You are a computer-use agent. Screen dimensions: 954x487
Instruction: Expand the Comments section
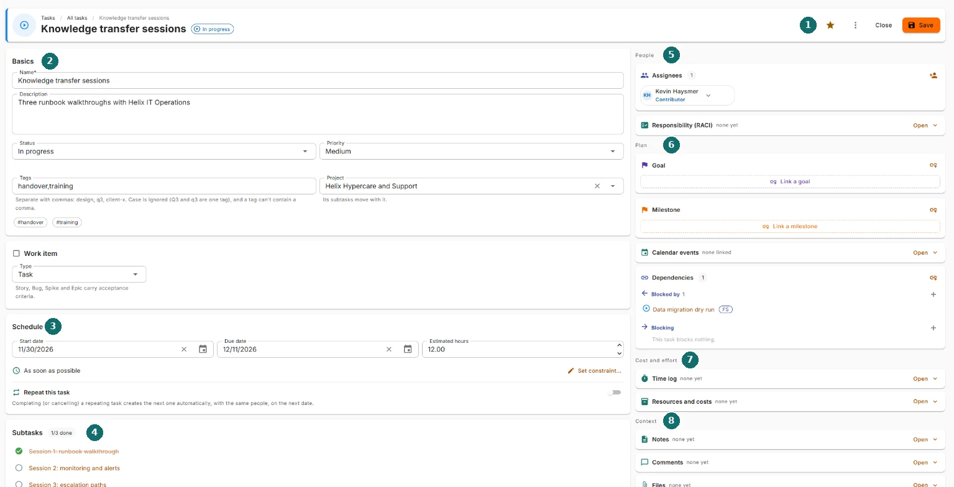click(x=925, y=462)
